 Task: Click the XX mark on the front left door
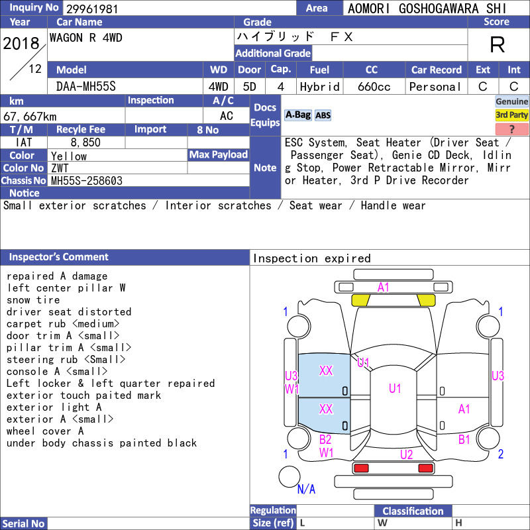click(326, 371)
